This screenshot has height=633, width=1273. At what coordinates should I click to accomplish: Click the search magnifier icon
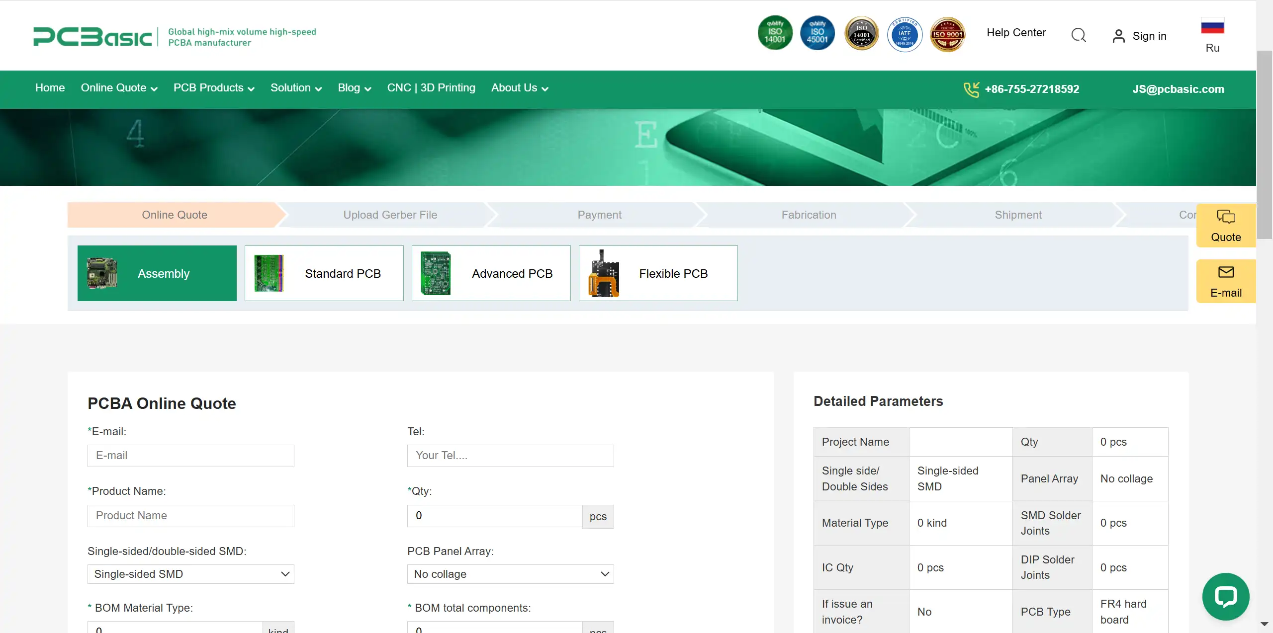click(1078, 35)
